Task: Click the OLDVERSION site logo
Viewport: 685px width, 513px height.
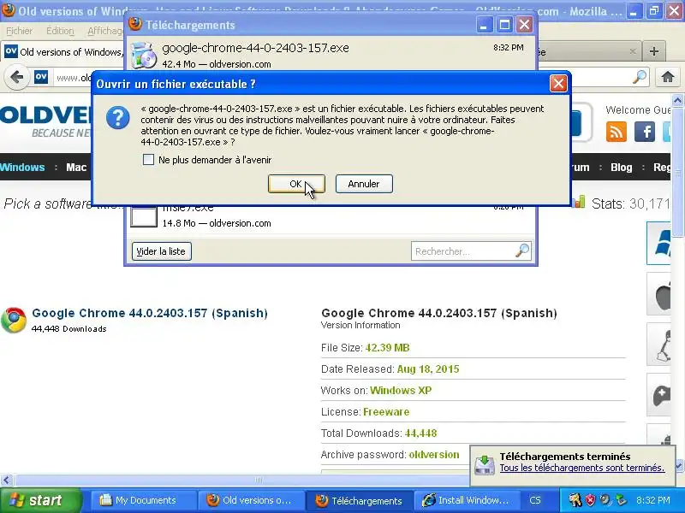Action: tap(46, 121)
